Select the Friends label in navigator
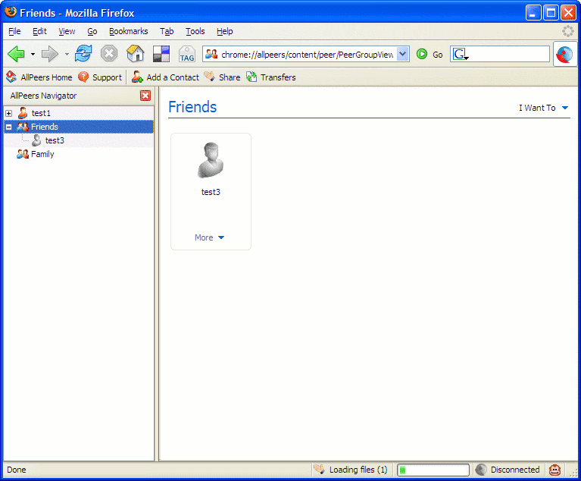The image size is (581, 481). click(45, 127)
